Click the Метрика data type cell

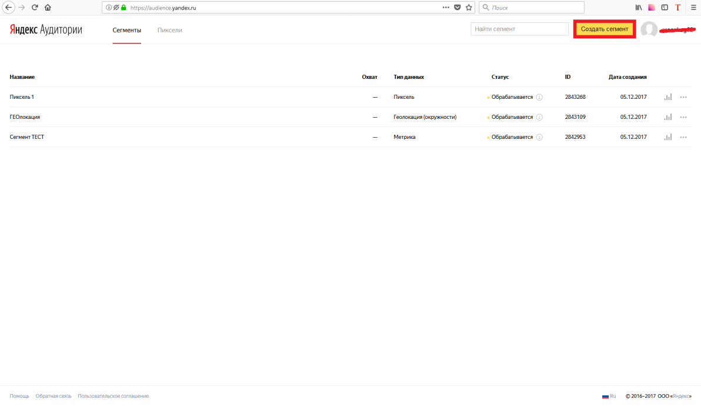[x=404, y=137]
